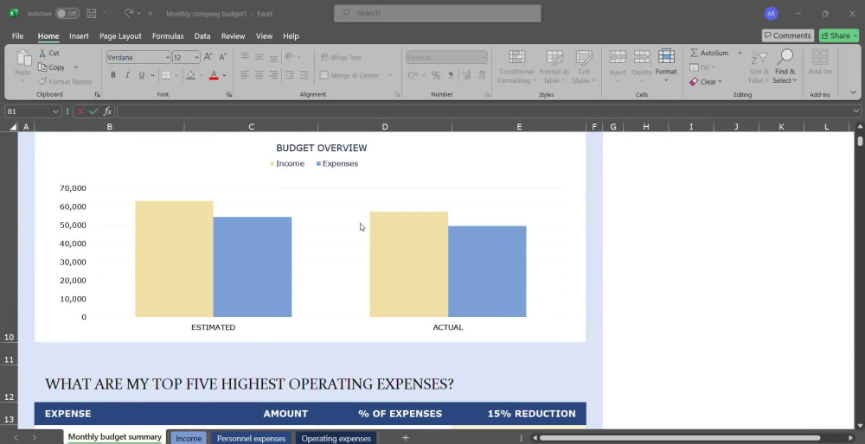Click the Increase Indent icon

[x=304, y=75]
